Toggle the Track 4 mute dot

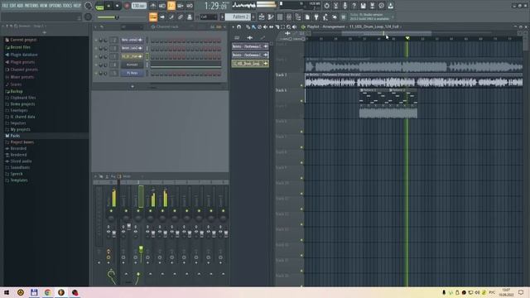coord(301,101)
